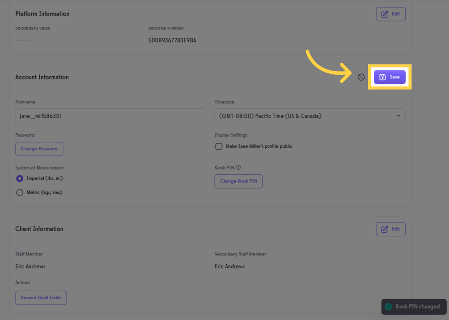Select the Metric (kgs, kms) radio button
This screenshot has height=320, width=449.
coord(20,192)
